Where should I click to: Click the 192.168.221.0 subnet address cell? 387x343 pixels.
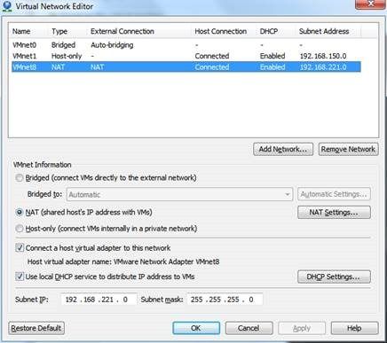[x=323, y=67]
